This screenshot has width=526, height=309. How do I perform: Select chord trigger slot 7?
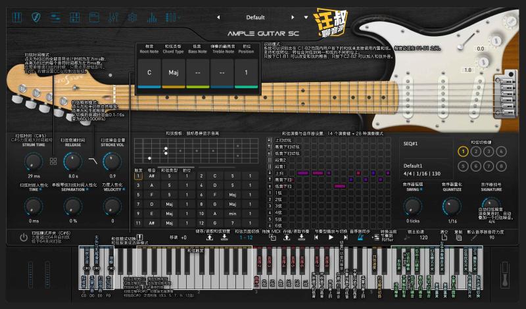click(x=138, y=204)
